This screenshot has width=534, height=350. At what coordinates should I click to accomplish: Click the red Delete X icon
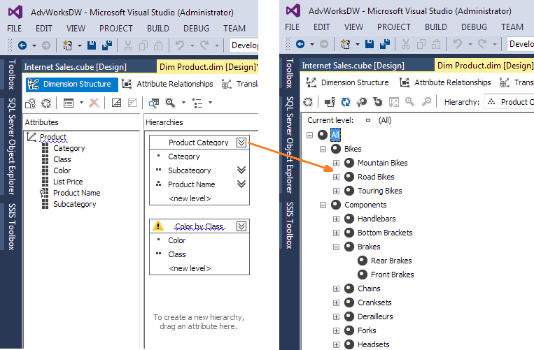click(x=94, y=103)
